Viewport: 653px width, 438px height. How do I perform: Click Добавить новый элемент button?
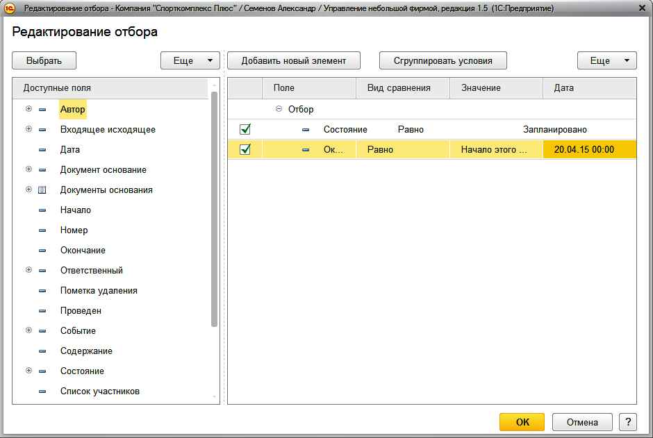294,60
